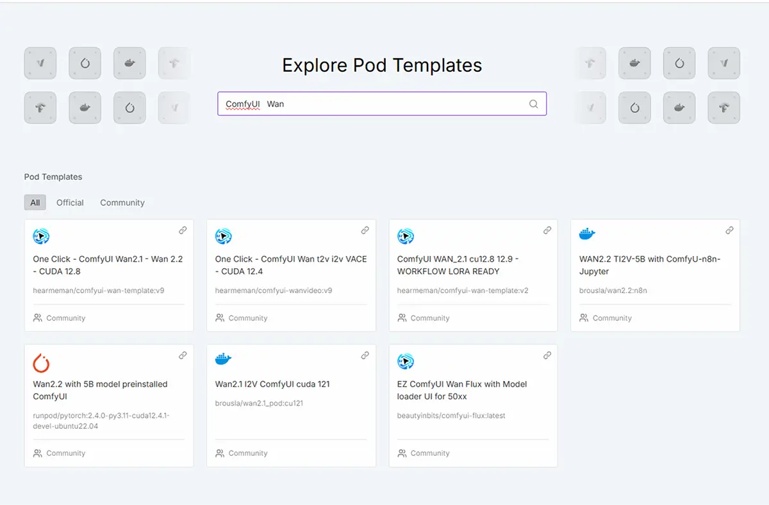Viewport: 769px width, 505px height.
Task: Click the search magnifier icon
Action: tap(533, 104)
